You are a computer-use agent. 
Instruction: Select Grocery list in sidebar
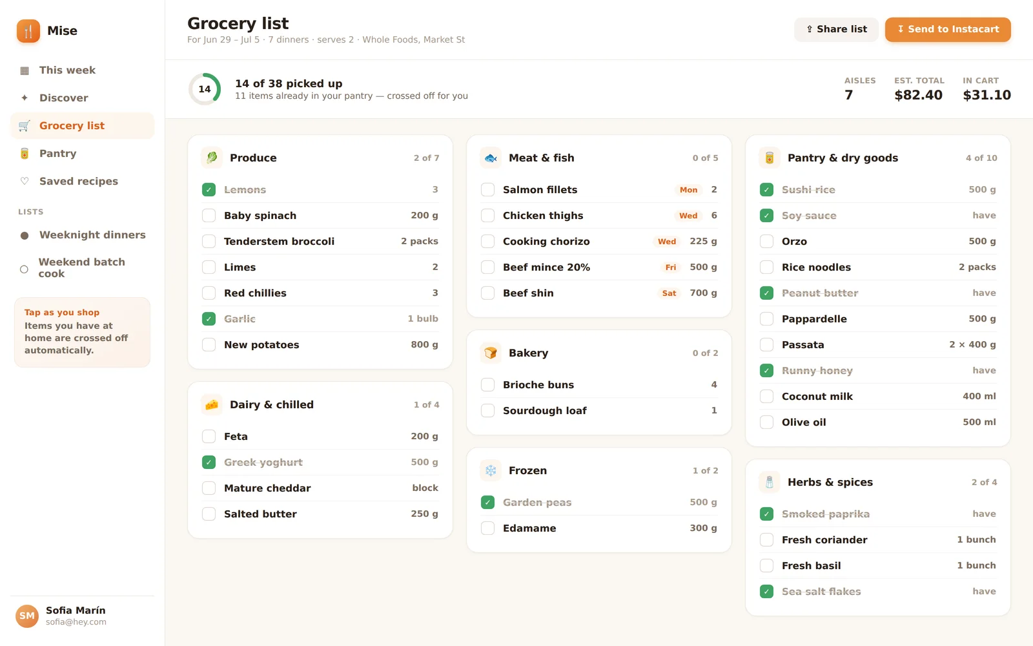83,126
